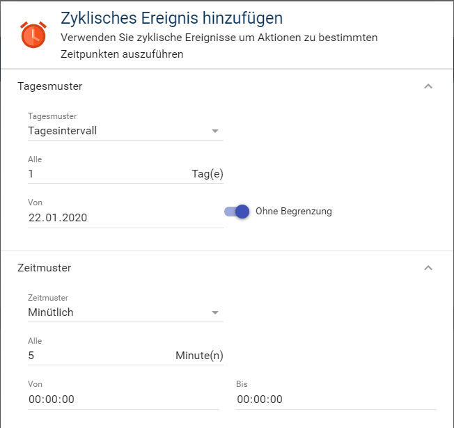
Task: Click the Minute(n) unit label
Action: pos(199,356)
